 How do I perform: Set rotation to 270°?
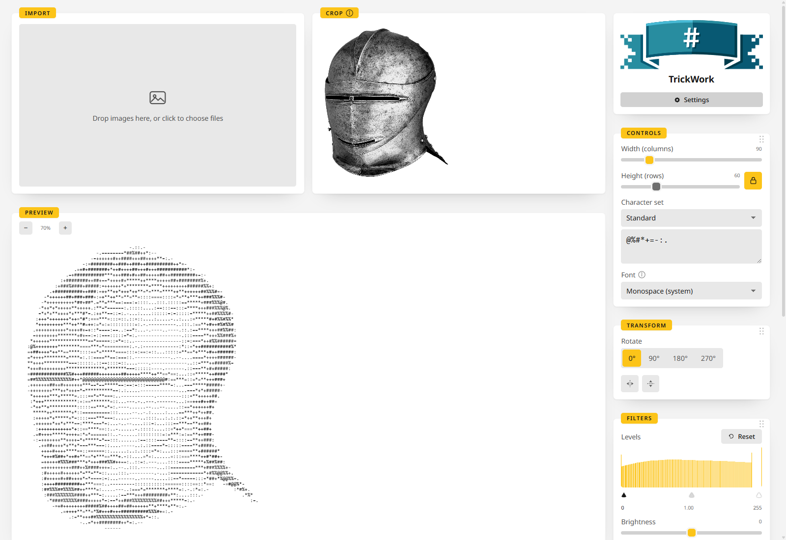[708, 358]
